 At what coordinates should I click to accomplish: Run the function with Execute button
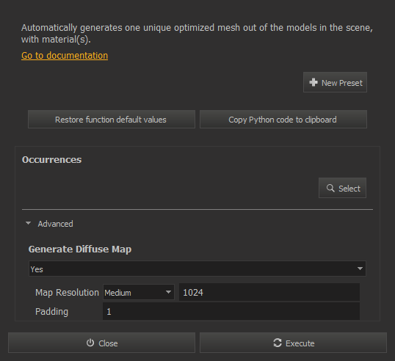293,343
